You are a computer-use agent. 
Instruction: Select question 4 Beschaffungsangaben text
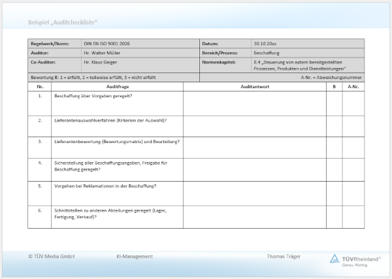tap(111, 166)
